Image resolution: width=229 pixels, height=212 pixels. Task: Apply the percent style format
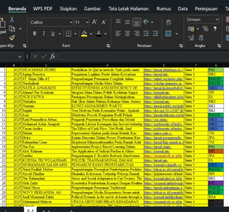(x=205, y=29)
